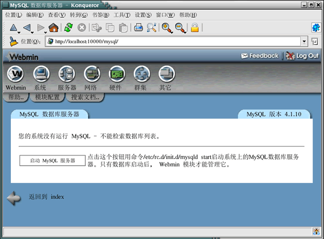324x239 pixels.
Task: Open the 窗口(W) menu
Action: 165,15
